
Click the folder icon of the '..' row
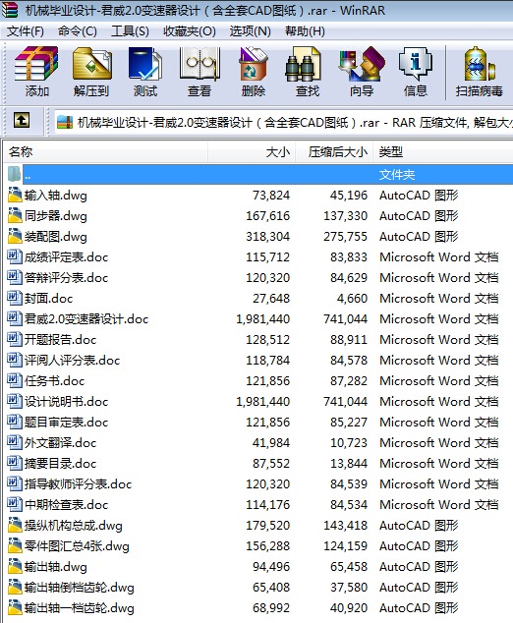pos(15,174)
